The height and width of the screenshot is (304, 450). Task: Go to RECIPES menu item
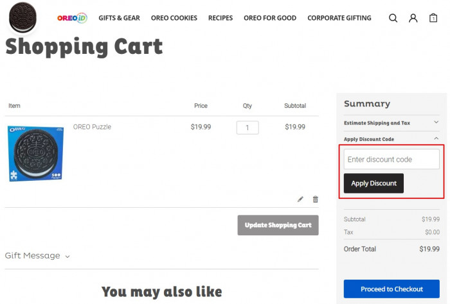221,18
